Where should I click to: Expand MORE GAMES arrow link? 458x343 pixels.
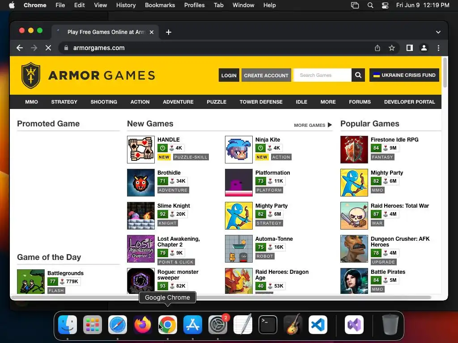[313, 125]
